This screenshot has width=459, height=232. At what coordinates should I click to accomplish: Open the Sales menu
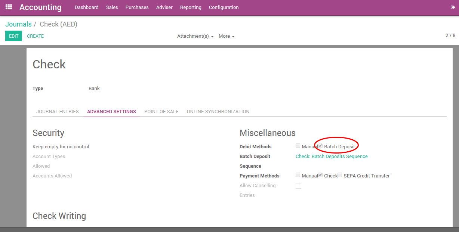tap(112, 7)
